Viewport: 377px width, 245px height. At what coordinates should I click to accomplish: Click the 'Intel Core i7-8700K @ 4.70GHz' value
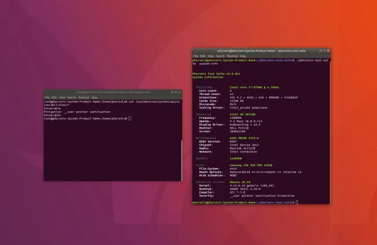[255, 87]
